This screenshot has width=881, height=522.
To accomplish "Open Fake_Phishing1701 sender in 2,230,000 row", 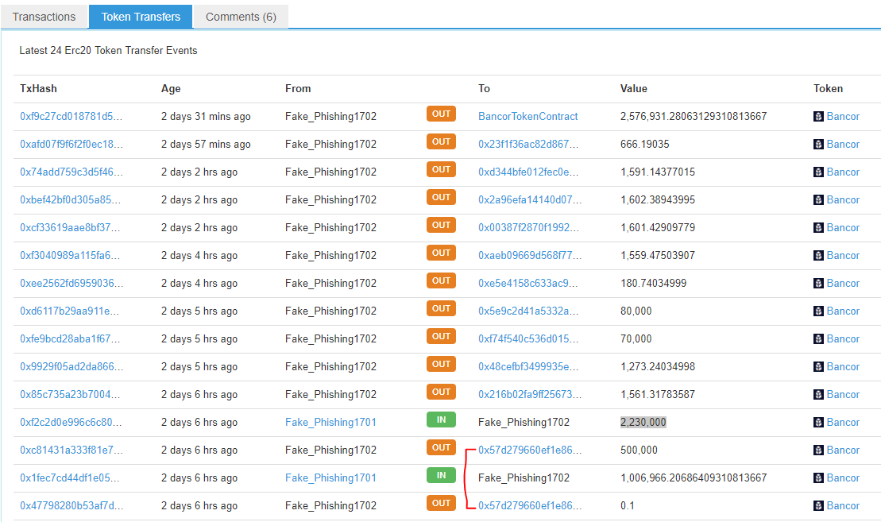I will 330,422.
